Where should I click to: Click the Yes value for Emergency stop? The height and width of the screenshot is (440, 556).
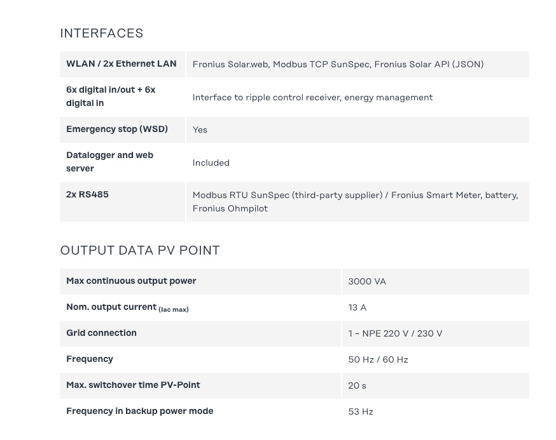pyautogui.click(x=200, y=130)
